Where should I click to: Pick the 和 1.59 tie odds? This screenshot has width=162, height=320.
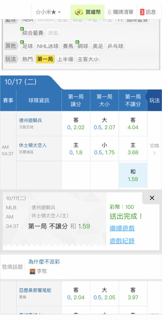[133, 175]
